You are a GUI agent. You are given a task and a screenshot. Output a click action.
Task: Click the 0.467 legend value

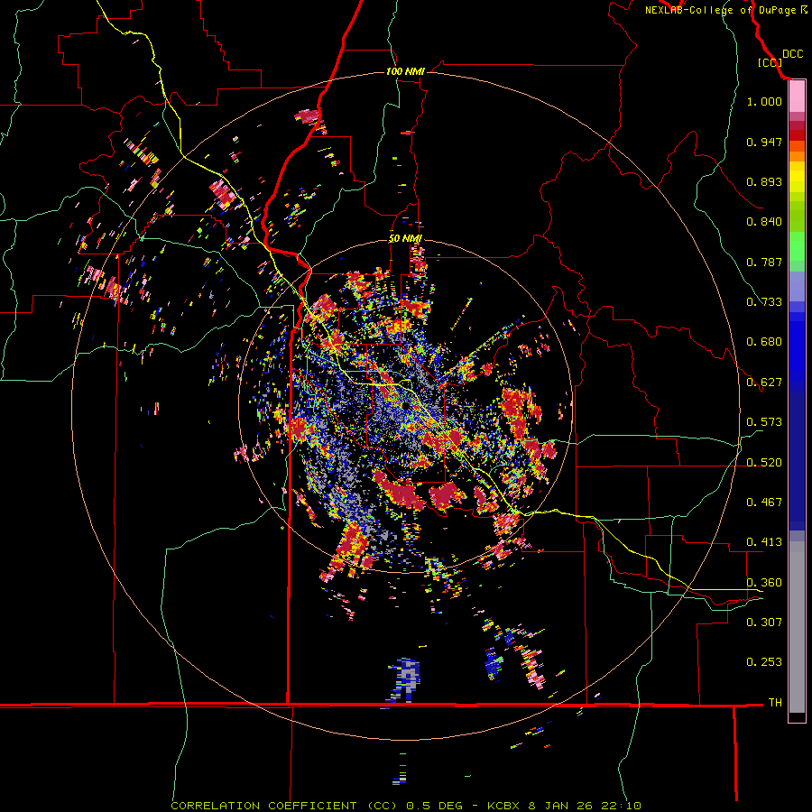[764, 503]
